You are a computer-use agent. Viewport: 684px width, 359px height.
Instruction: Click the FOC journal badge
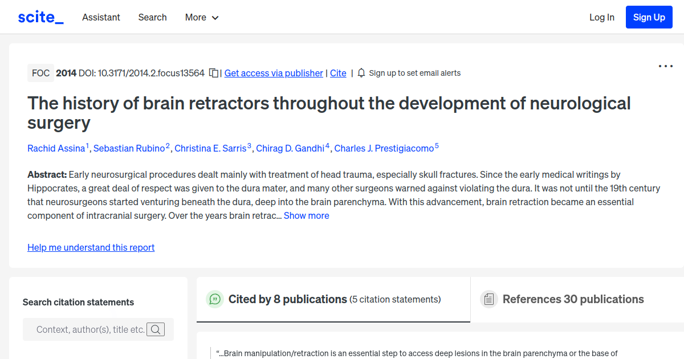[40, 73]
